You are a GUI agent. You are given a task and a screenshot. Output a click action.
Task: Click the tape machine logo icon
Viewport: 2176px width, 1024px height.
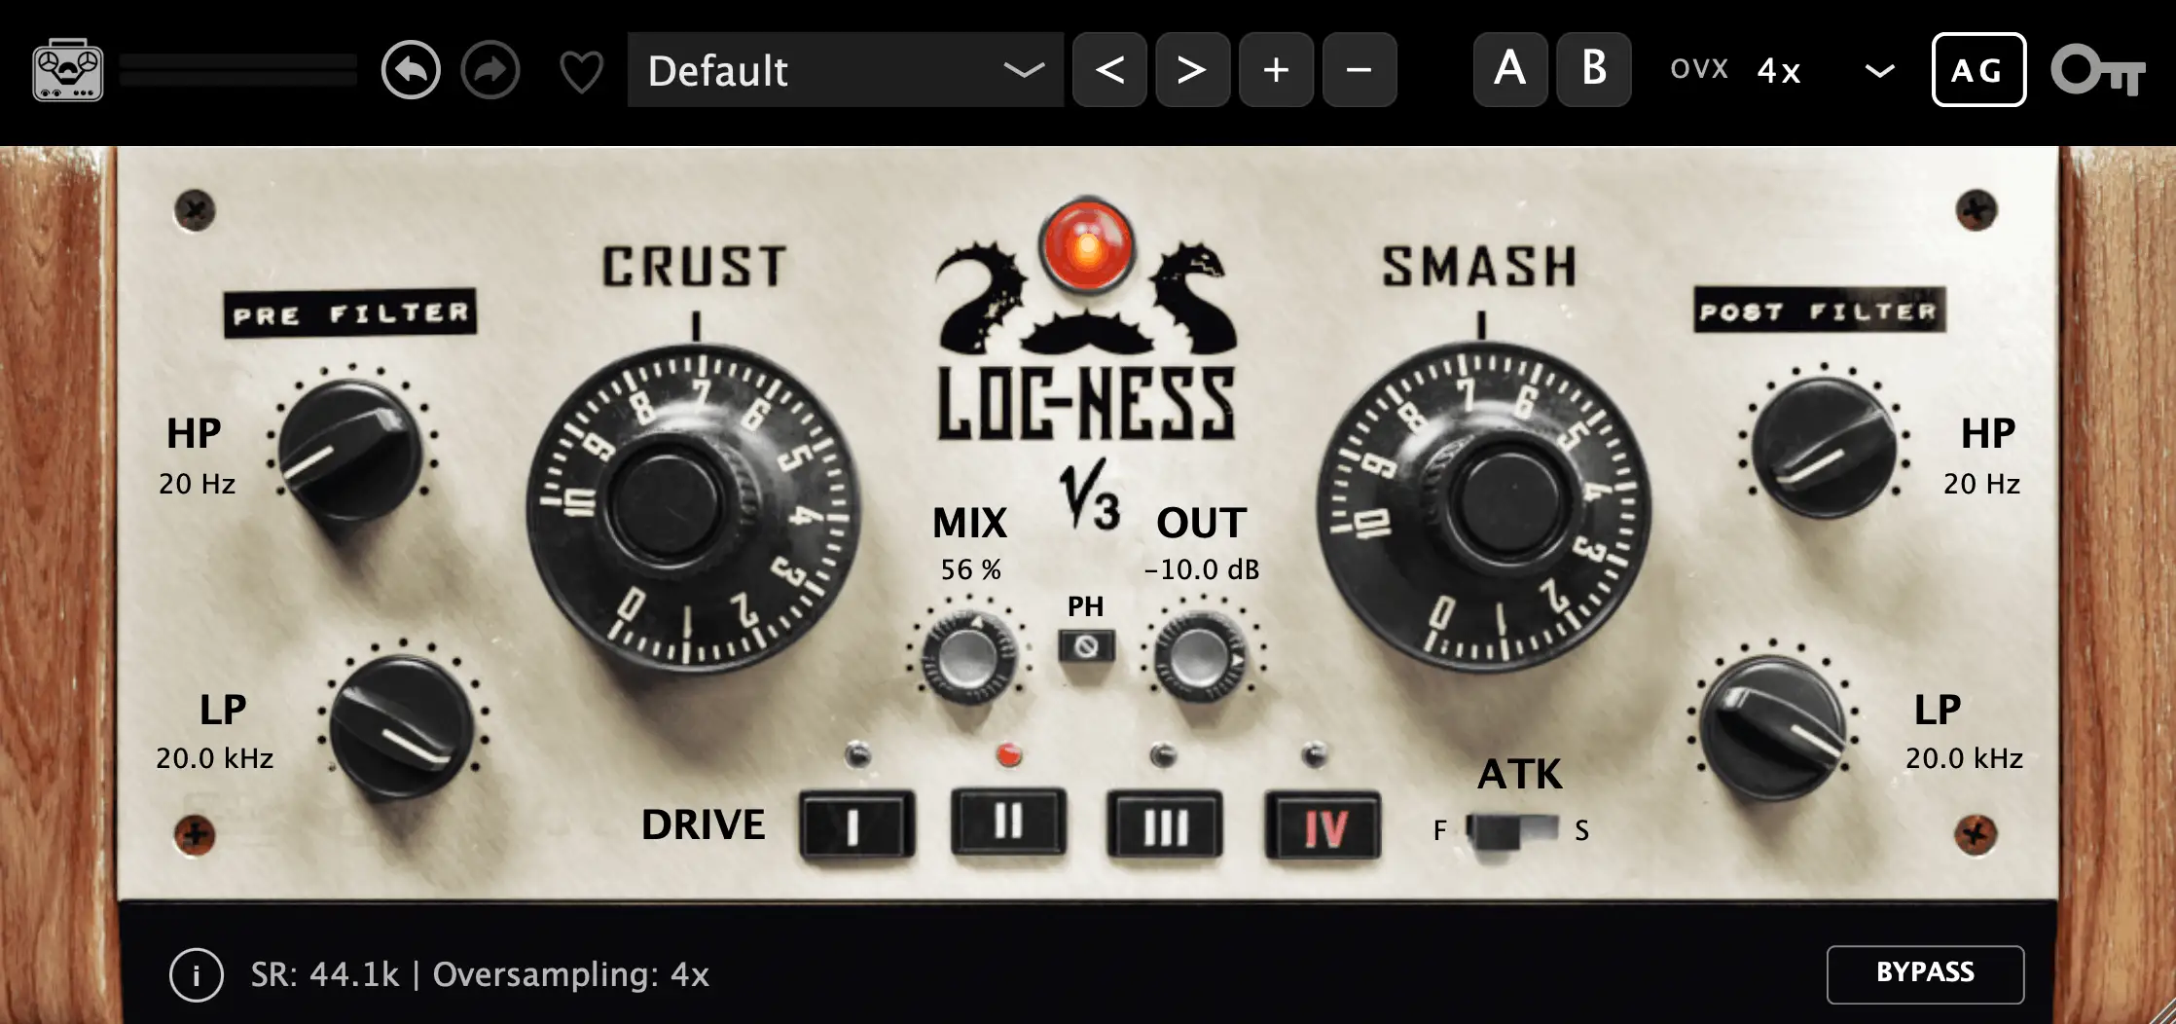coord(68,70)
